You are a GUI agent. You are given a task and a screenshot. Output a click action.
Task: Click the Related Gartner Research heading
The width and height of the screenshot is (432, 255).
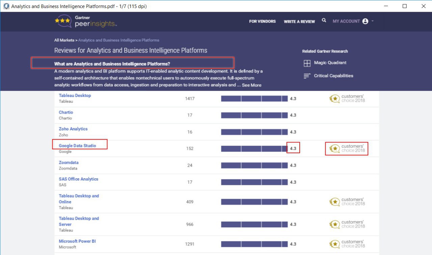click(x=325, y=51)
